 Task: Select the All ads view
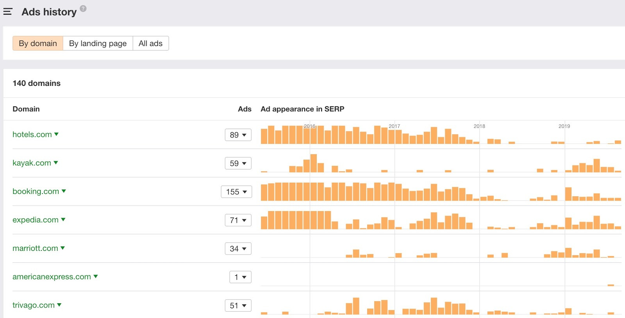(150, 43)
